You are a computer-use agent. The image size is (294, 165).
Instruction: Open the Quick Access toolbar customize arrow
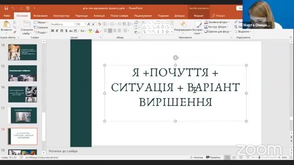coord(34,8)
